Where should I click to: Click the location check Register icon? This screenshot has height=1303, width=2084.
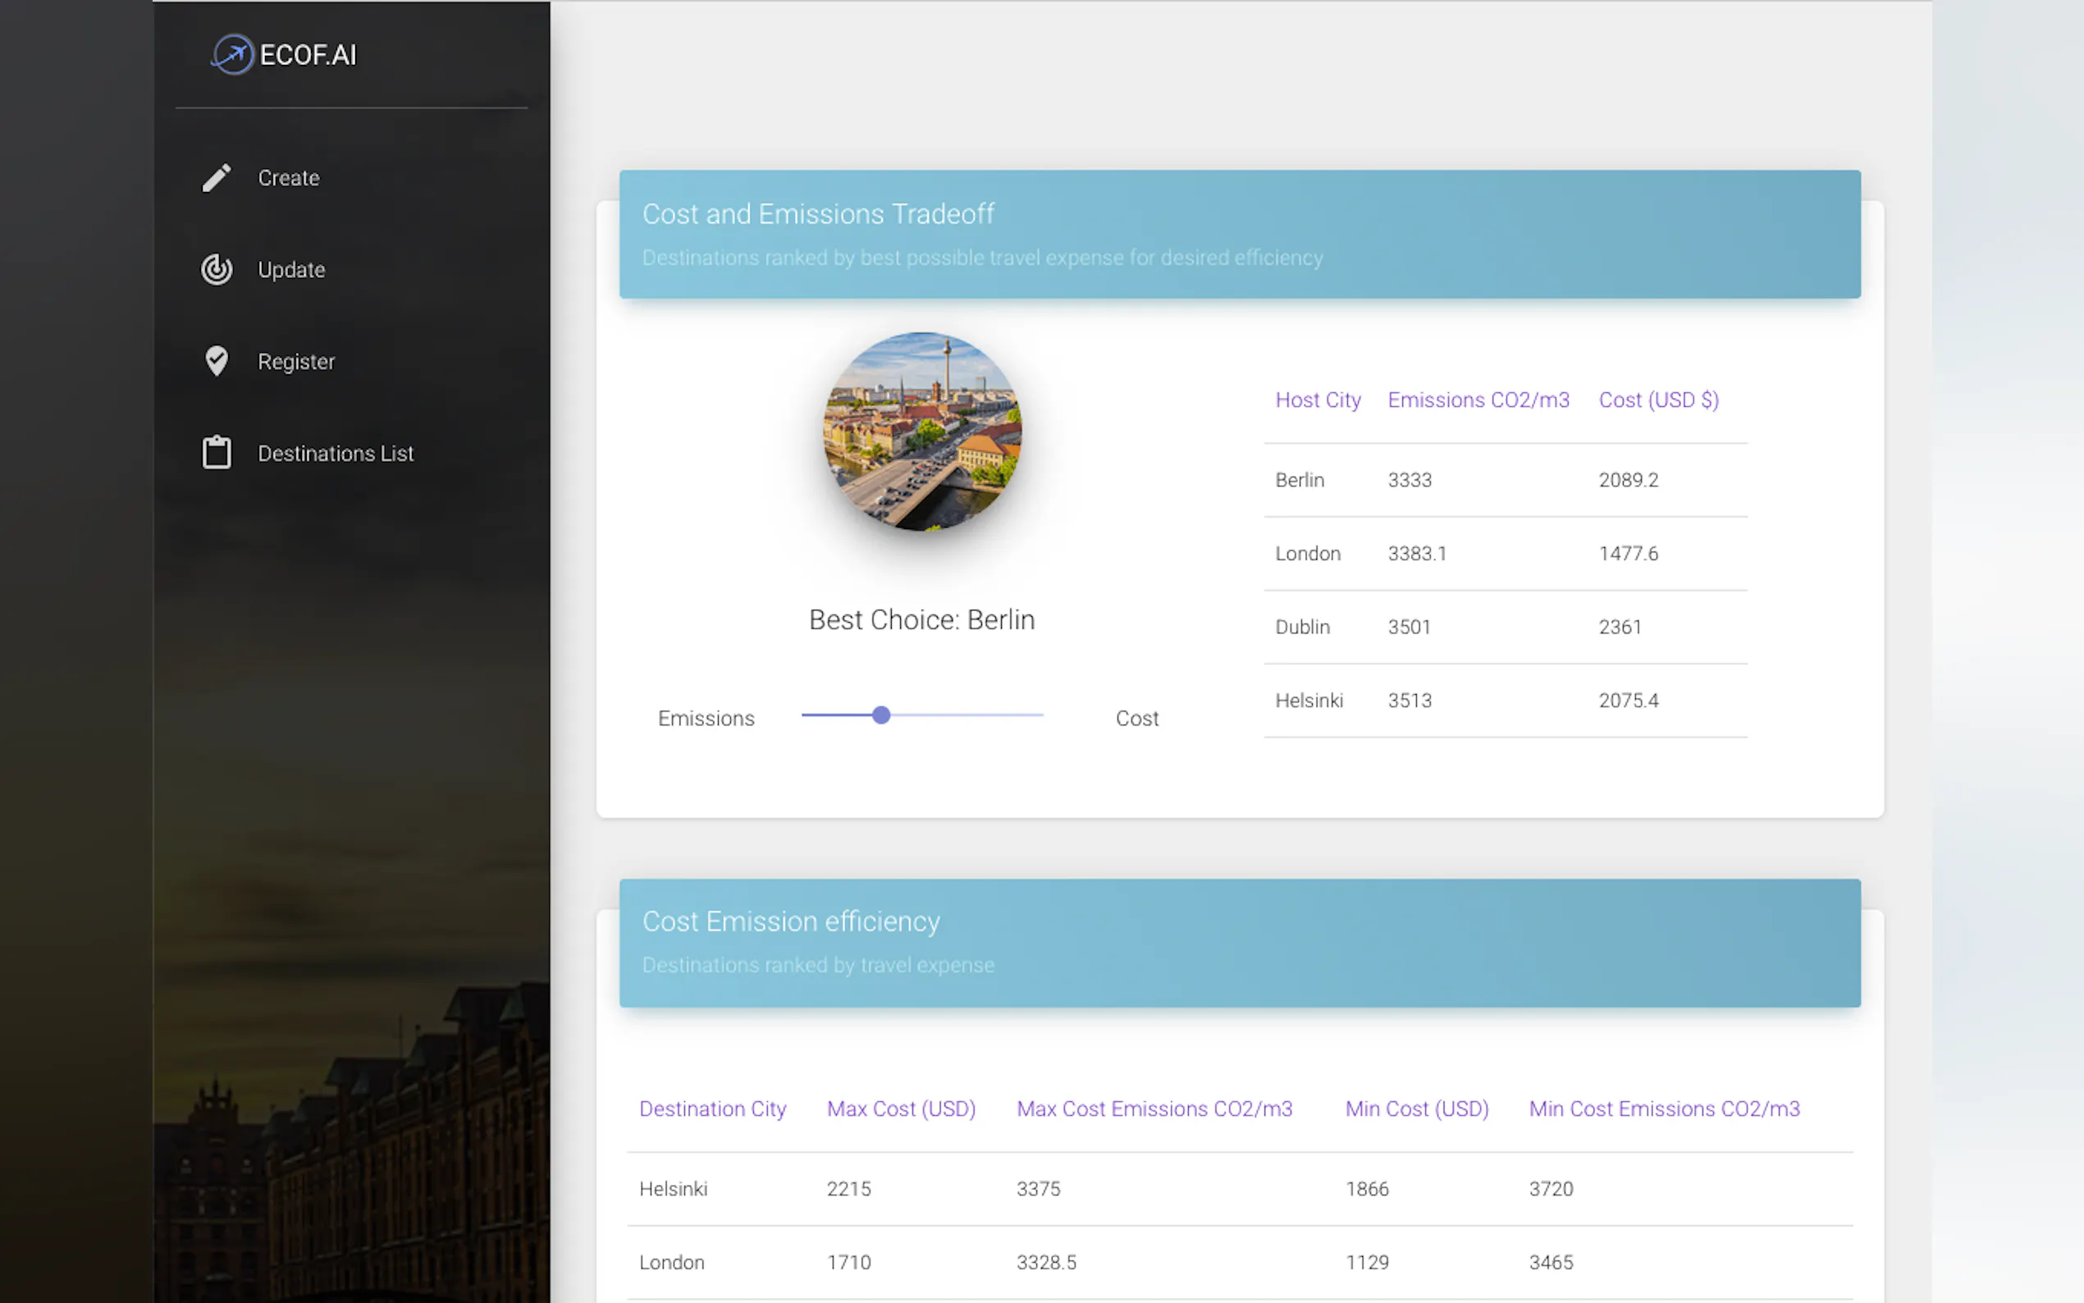pos(217,361)
